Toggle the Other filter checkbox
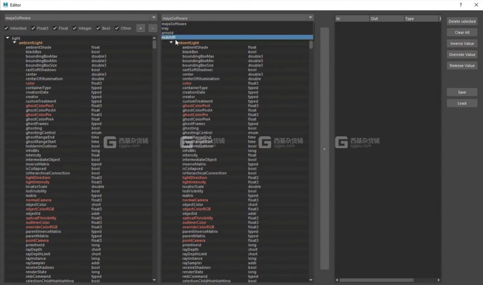The height and width of the screenshot is (285, 483). tap(117, 28)
